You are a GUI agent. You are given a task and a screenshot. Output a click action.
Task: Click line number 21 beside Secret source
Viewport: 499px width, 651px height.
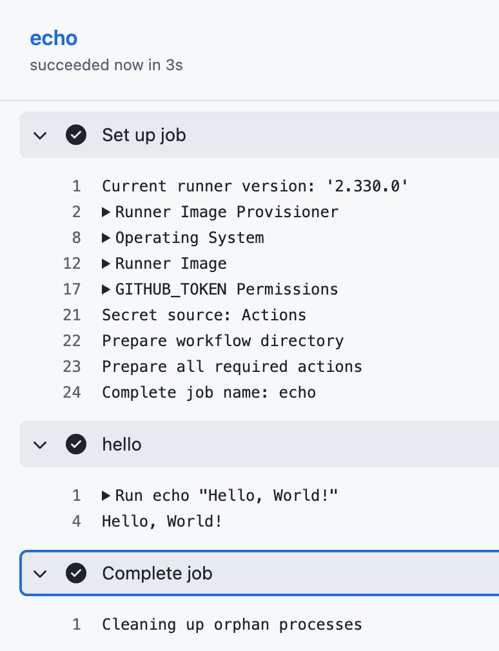(x=72, y=315)
